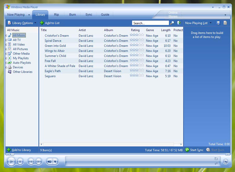Open the Burn tab
This screenshot has width=235, height=172.
click(72, 14)
